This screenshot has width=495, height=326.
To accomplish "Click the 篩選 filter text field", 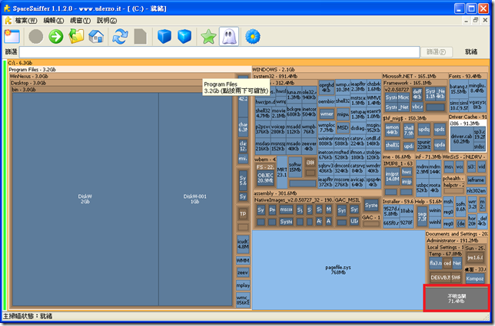I will tap(219, 52).
